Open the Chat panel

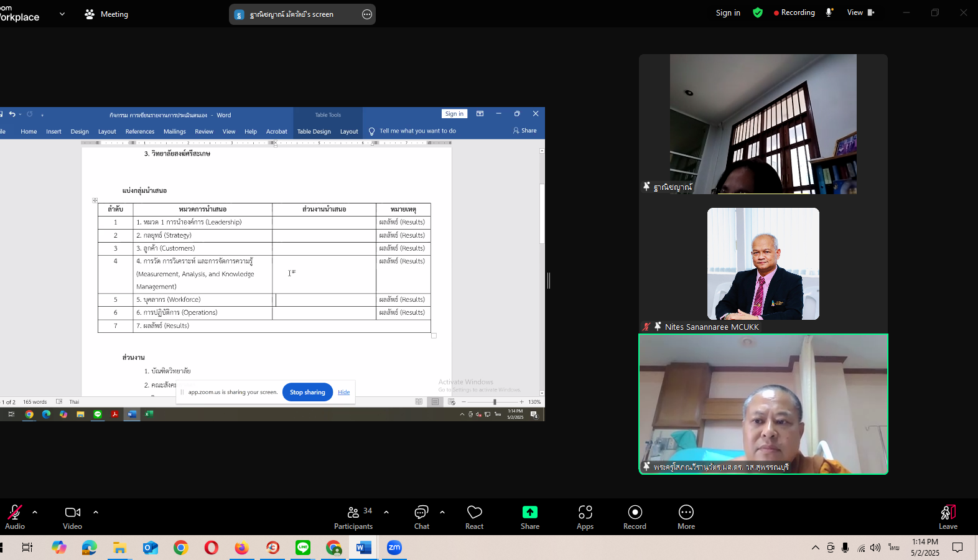tap(422, 517)
